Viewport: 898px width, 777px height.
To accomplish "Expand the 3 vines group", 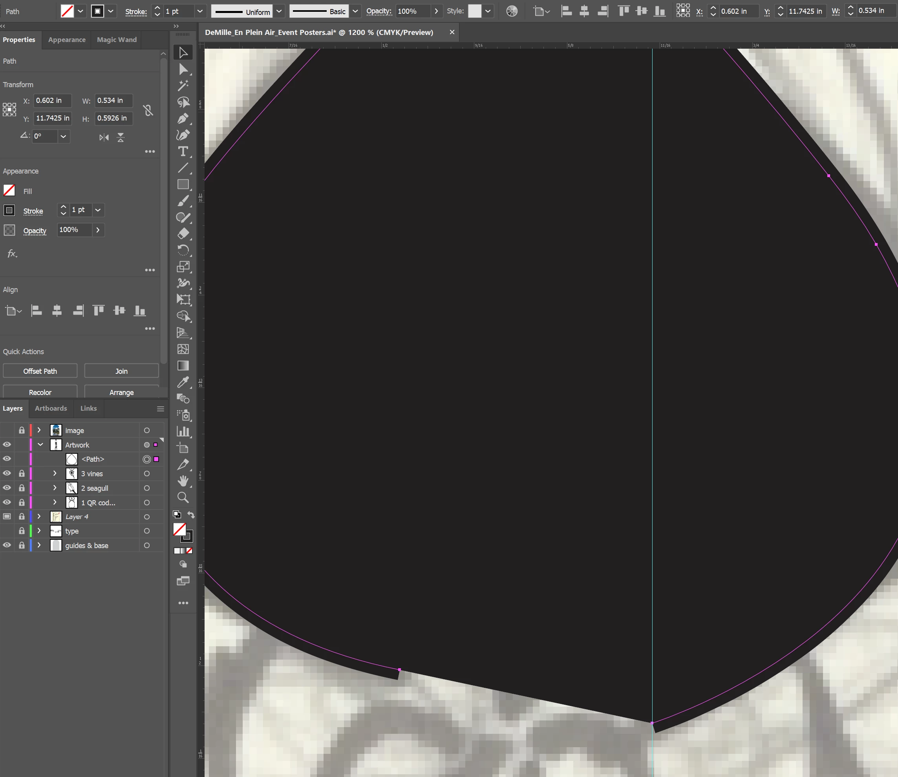I will point(55,474).
